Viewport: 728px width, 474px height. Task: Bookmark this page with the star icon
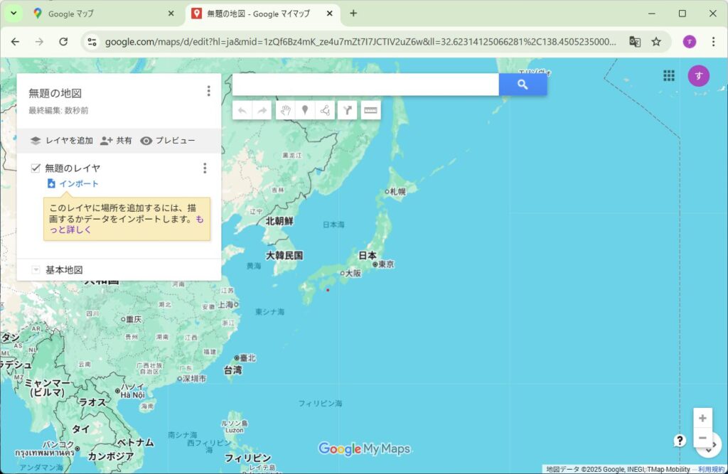[x=656, y=42]
